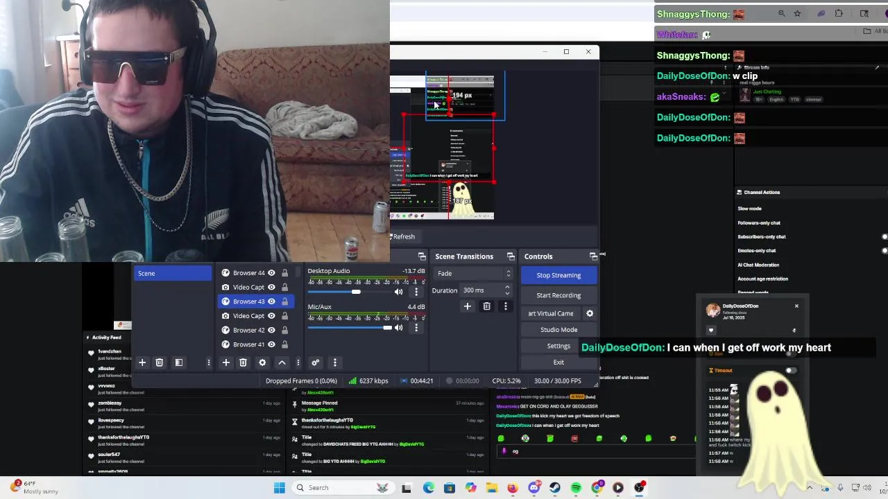Open Spotify from taskbar
This screenshot has width=888, height=499.
(x=576, y=488)
